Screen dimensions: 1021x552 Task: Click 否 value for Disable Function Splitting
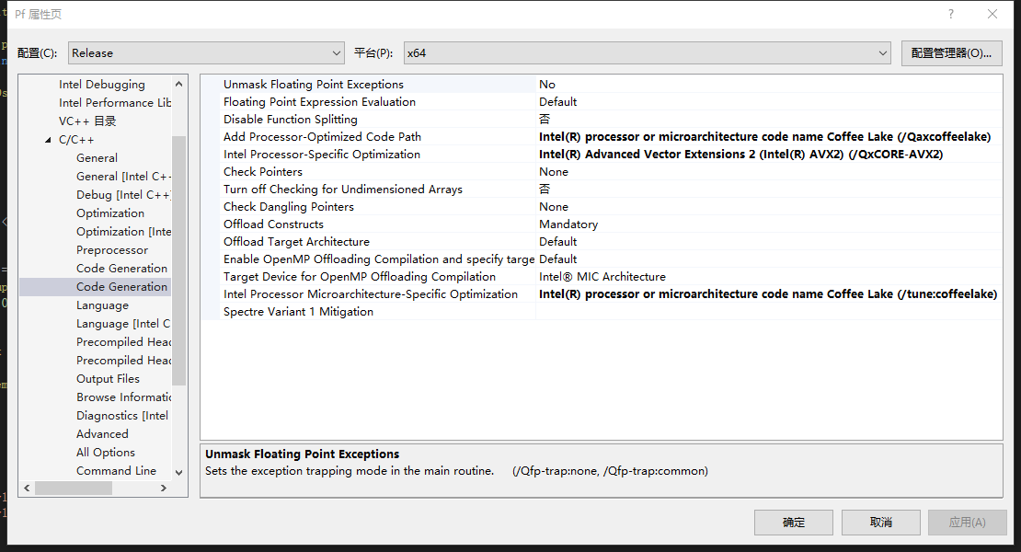click(545, 119)
